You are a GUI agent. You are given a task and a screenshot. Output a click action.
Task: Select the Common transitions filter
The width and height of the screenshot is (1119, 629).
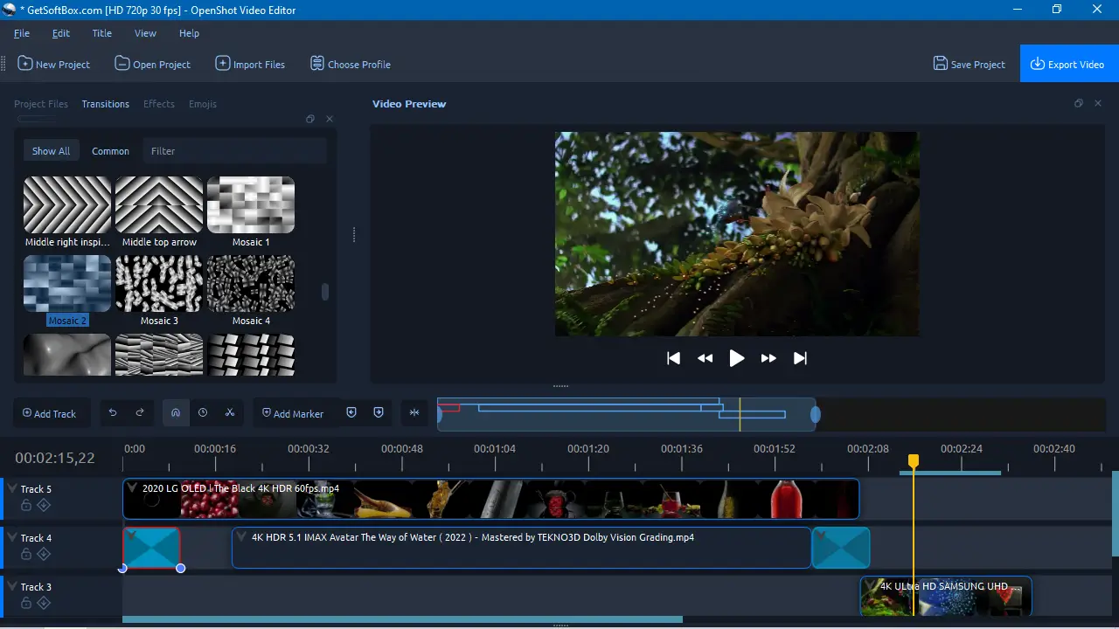tap(110, 151)
